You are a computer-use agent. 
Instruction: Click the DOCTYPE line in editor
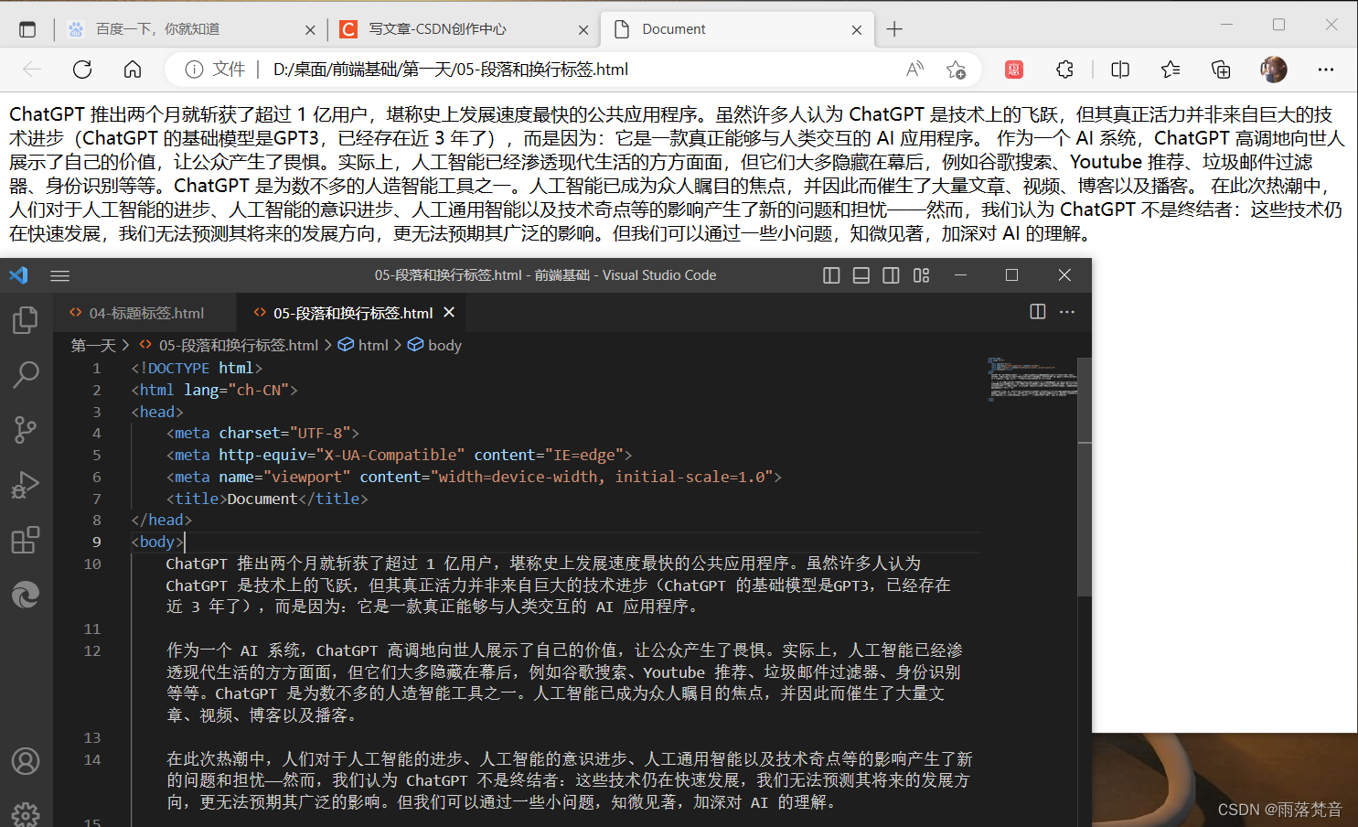197,368
